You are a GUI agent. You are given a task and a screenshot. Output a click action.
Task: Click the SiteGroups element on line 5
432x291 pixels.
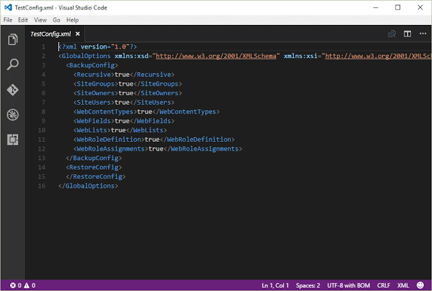[128, 84]
